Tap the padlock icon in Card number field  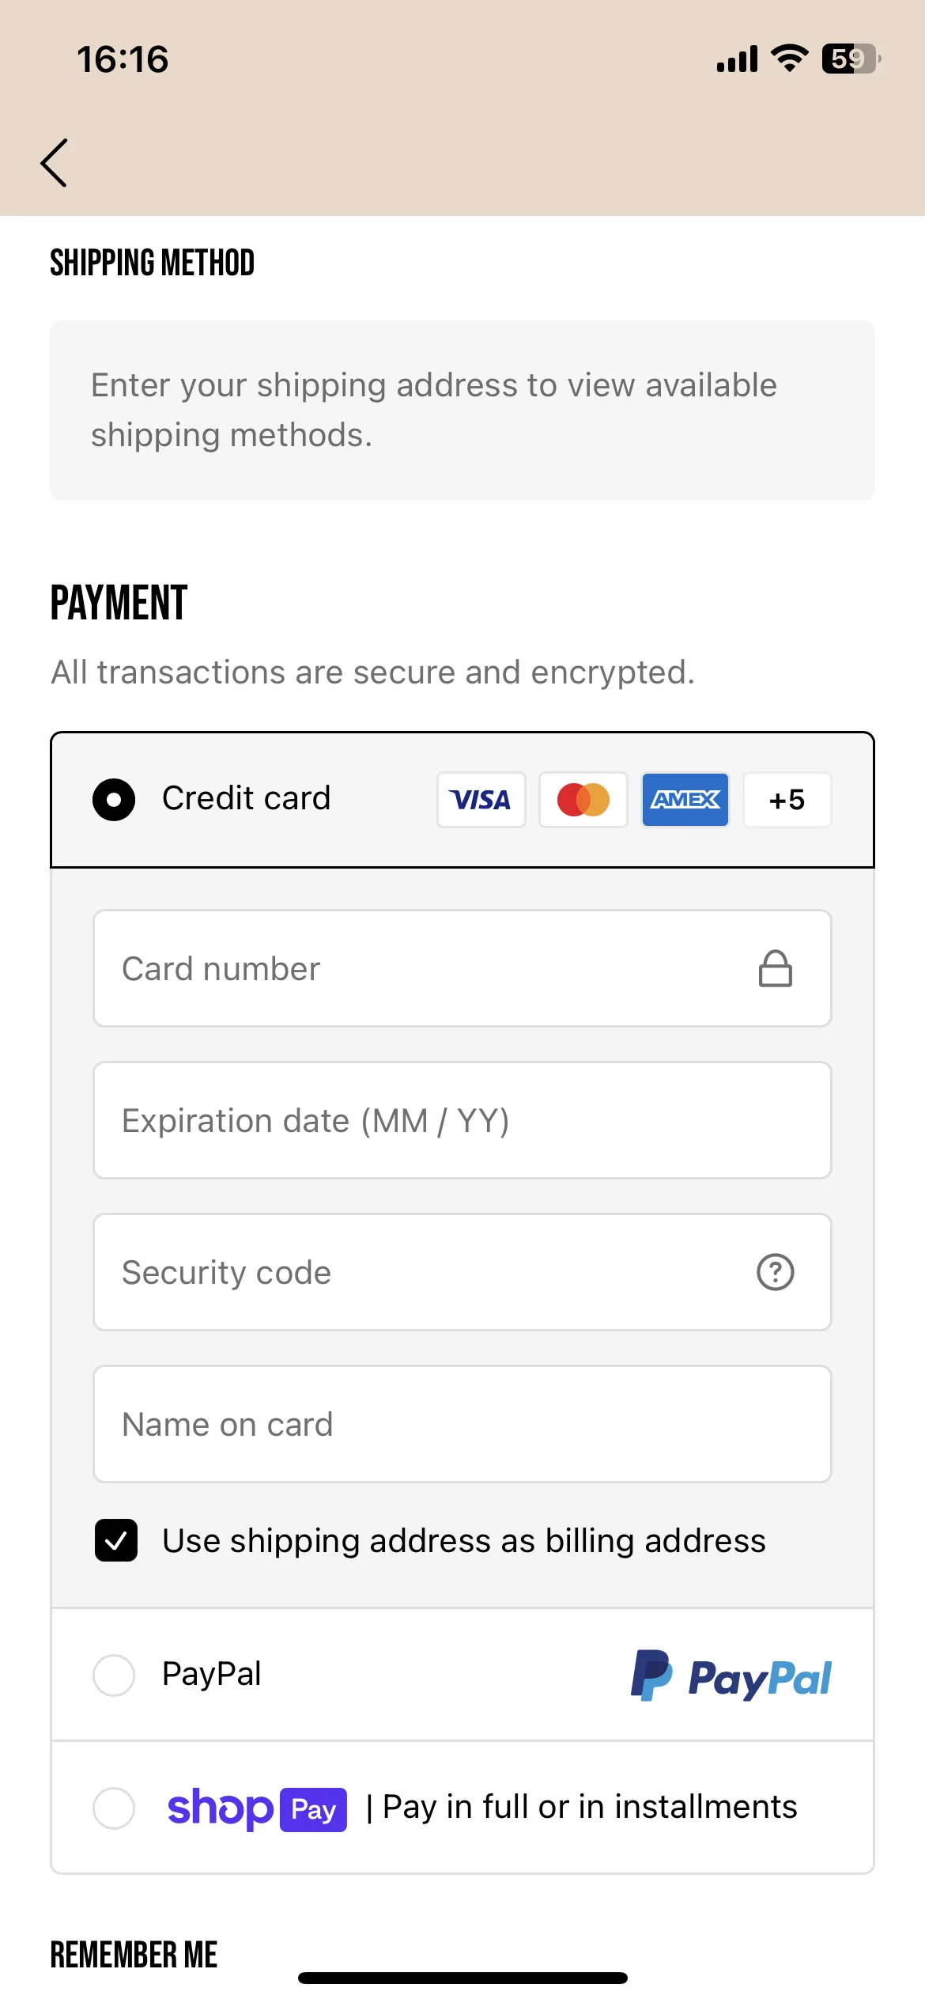[x=776, y=969]
